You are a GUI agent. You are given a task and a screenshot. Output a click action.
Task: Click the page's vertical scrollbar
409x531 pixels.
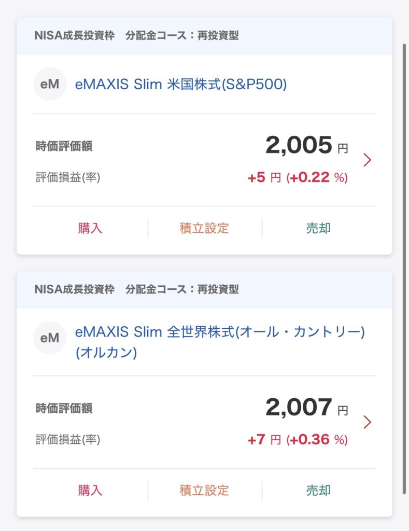(405, 259)
